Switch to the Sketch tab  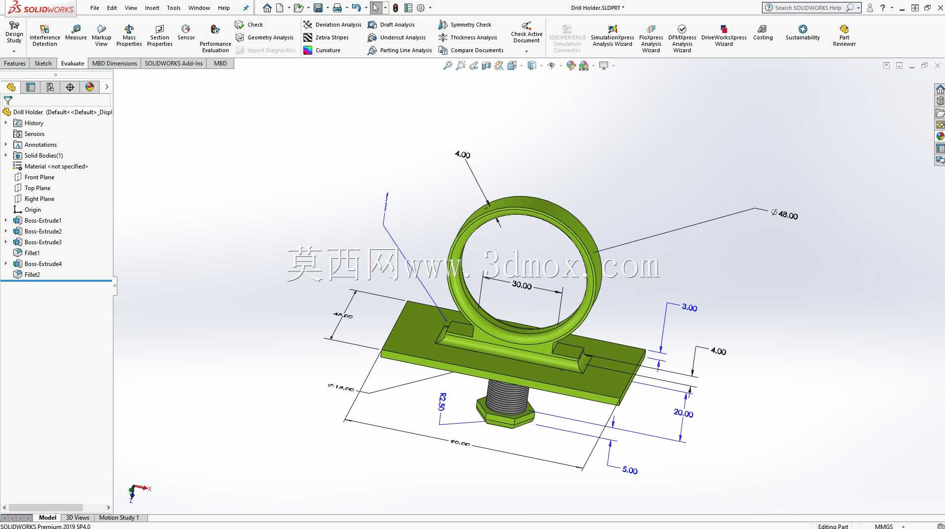point(43,63)
